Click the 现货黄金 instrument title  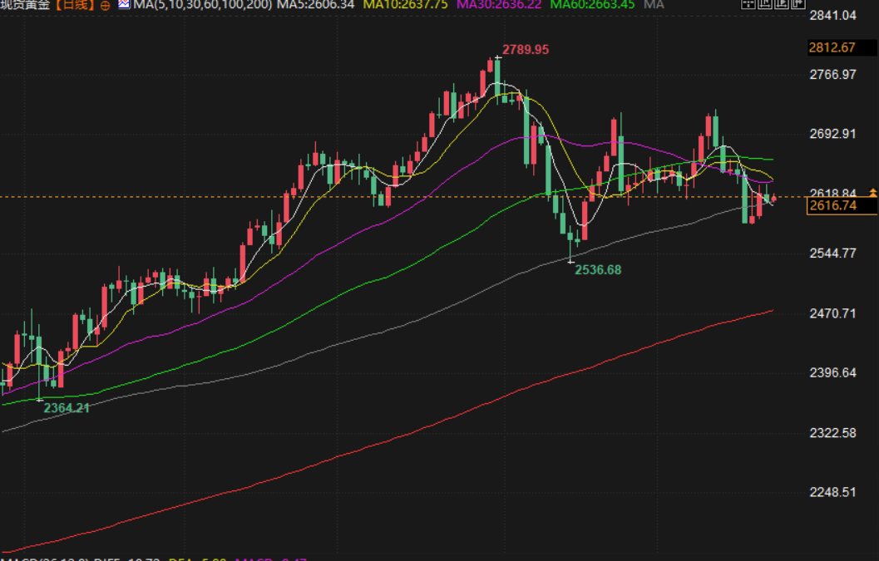tap(25, 5)
